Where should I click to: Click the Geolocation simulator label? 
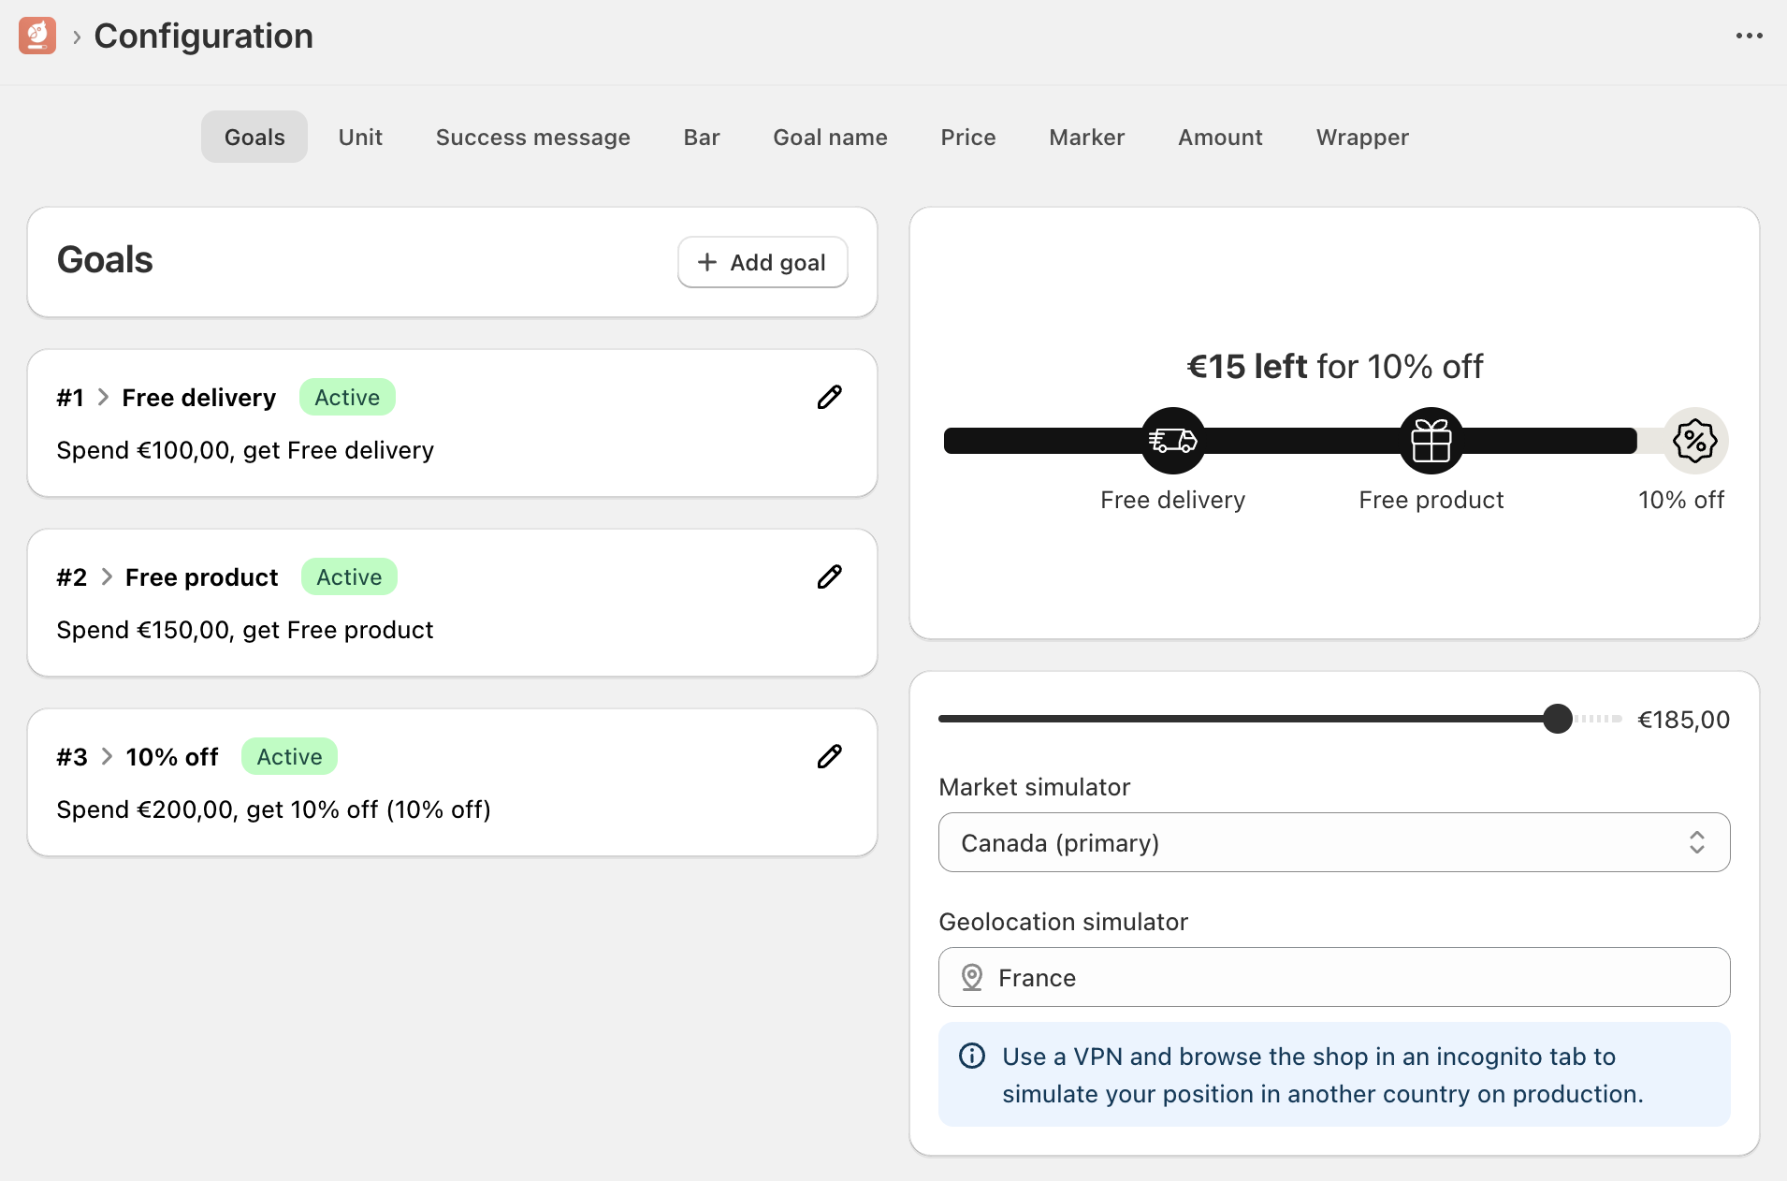click(x=1064, y=922)
